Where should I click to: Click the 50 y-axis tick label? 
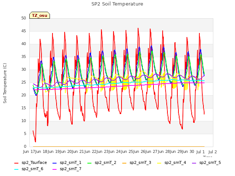tap(23, 18)
